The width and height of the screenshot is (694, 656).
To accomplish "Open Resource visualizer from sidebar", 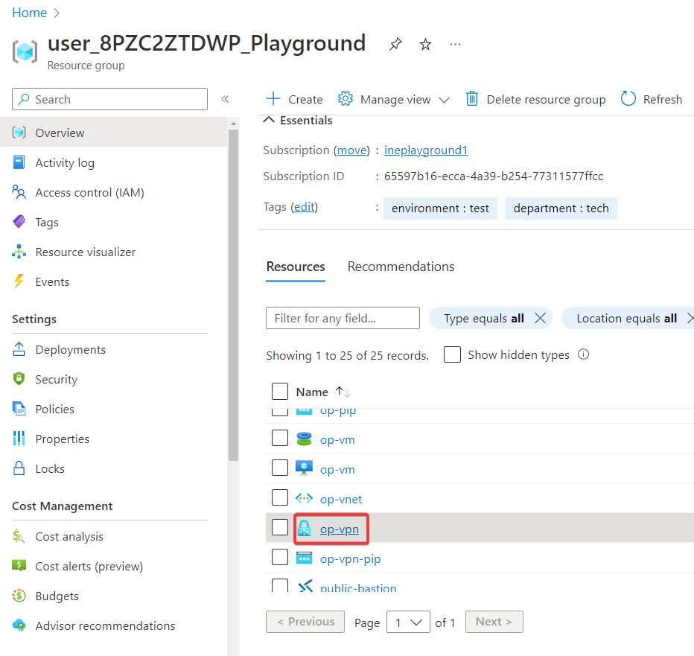I will tap(85, 252).
